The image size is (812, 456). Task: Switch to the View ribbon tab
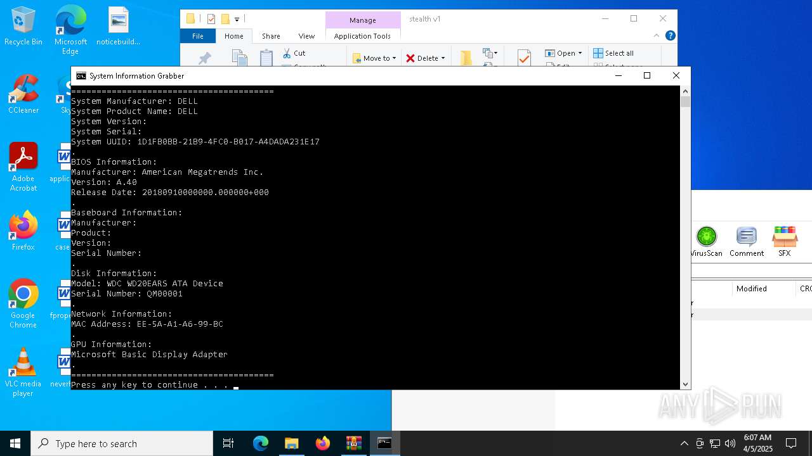(306, 36)
